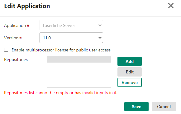The image size is (181, 114).
Task: Click the 'Edit Application' dialog title
Action: (x=27, y=6)
